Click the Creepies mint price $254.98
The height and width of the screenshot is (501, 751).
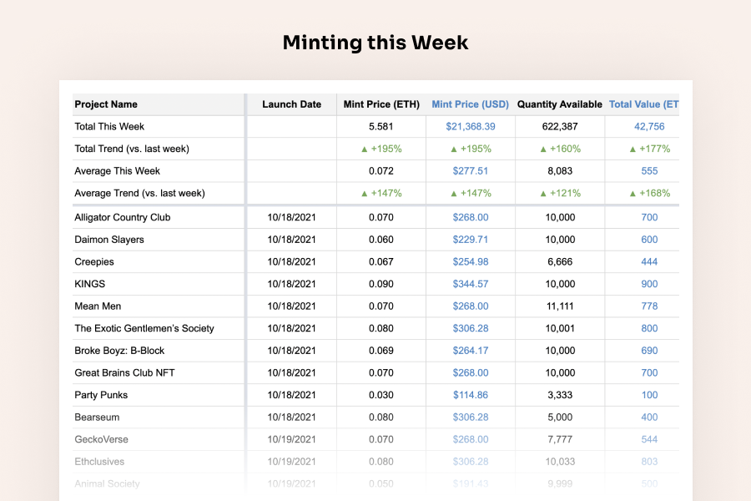pyautogui.click(x=471, y=261)
